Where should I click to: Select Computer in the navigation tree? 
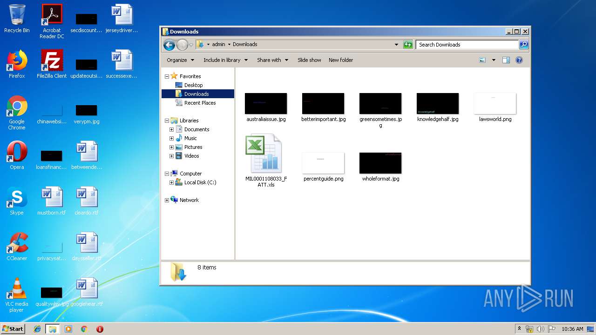point(190,174)
